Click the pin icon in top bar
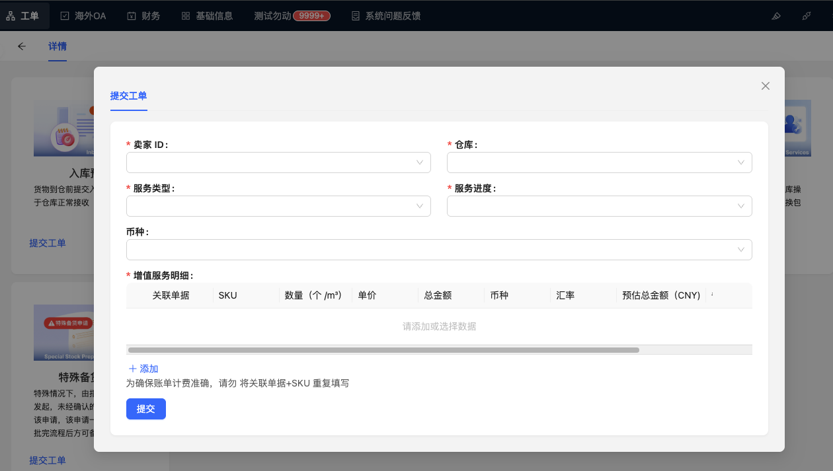Image resolution: width=833 pixels, height=471 pixels. click(776, 16)
